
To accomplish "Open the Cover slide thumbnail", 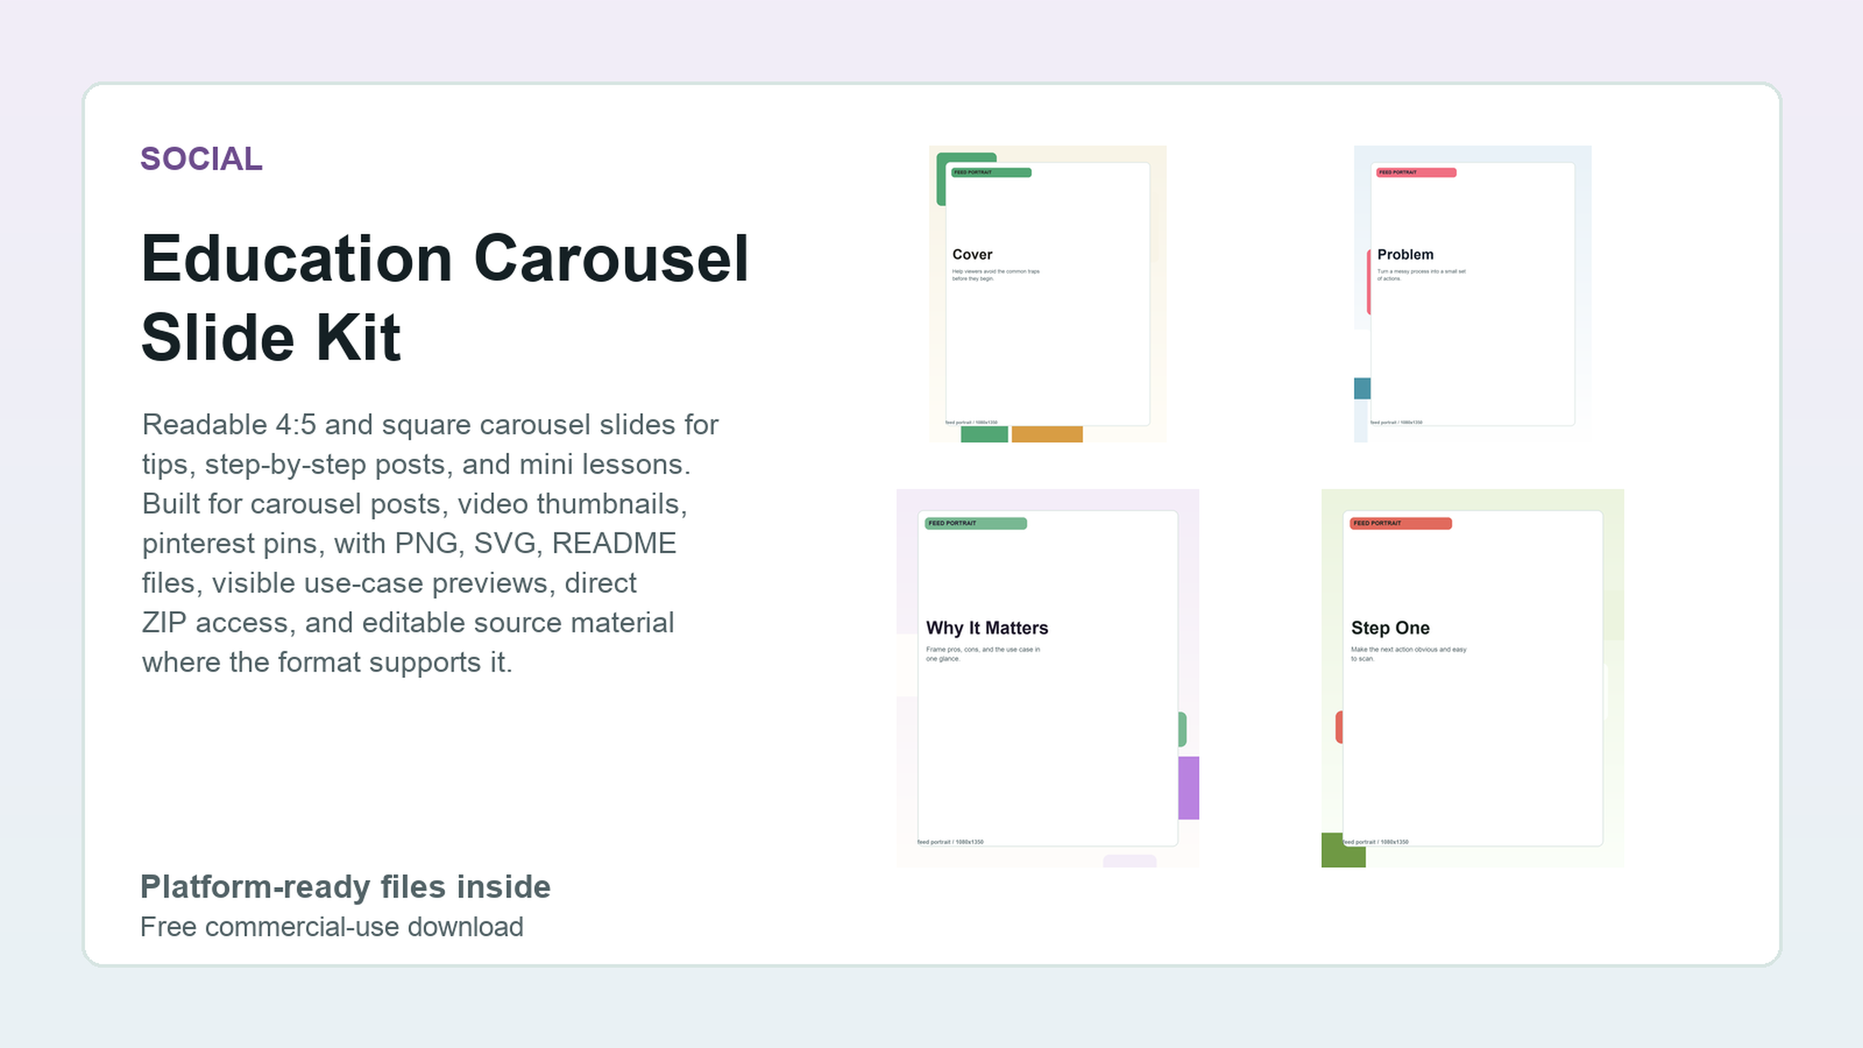I will click(x=1047, y=293).
